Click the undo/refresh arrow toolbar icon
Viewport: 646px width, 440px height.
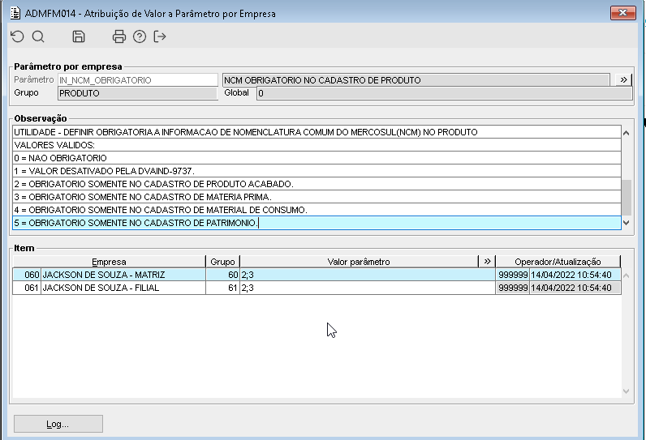pyautogui.click(x=17, y=36)
